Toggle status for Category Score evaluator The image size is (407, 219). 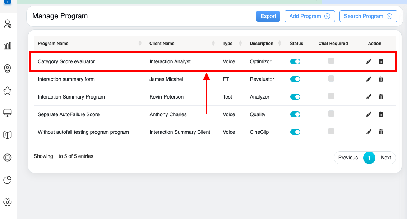(x=295, y=61)
